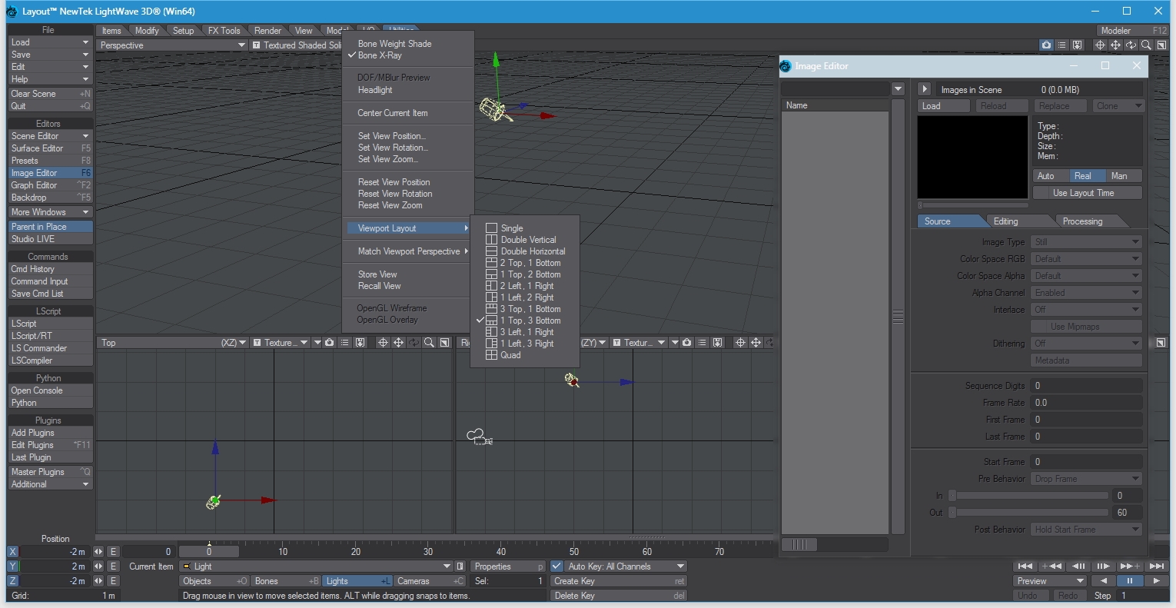Open the Image Type dropdown
This screenshot has height=608, width=1176.
(x=1086, y=242)
